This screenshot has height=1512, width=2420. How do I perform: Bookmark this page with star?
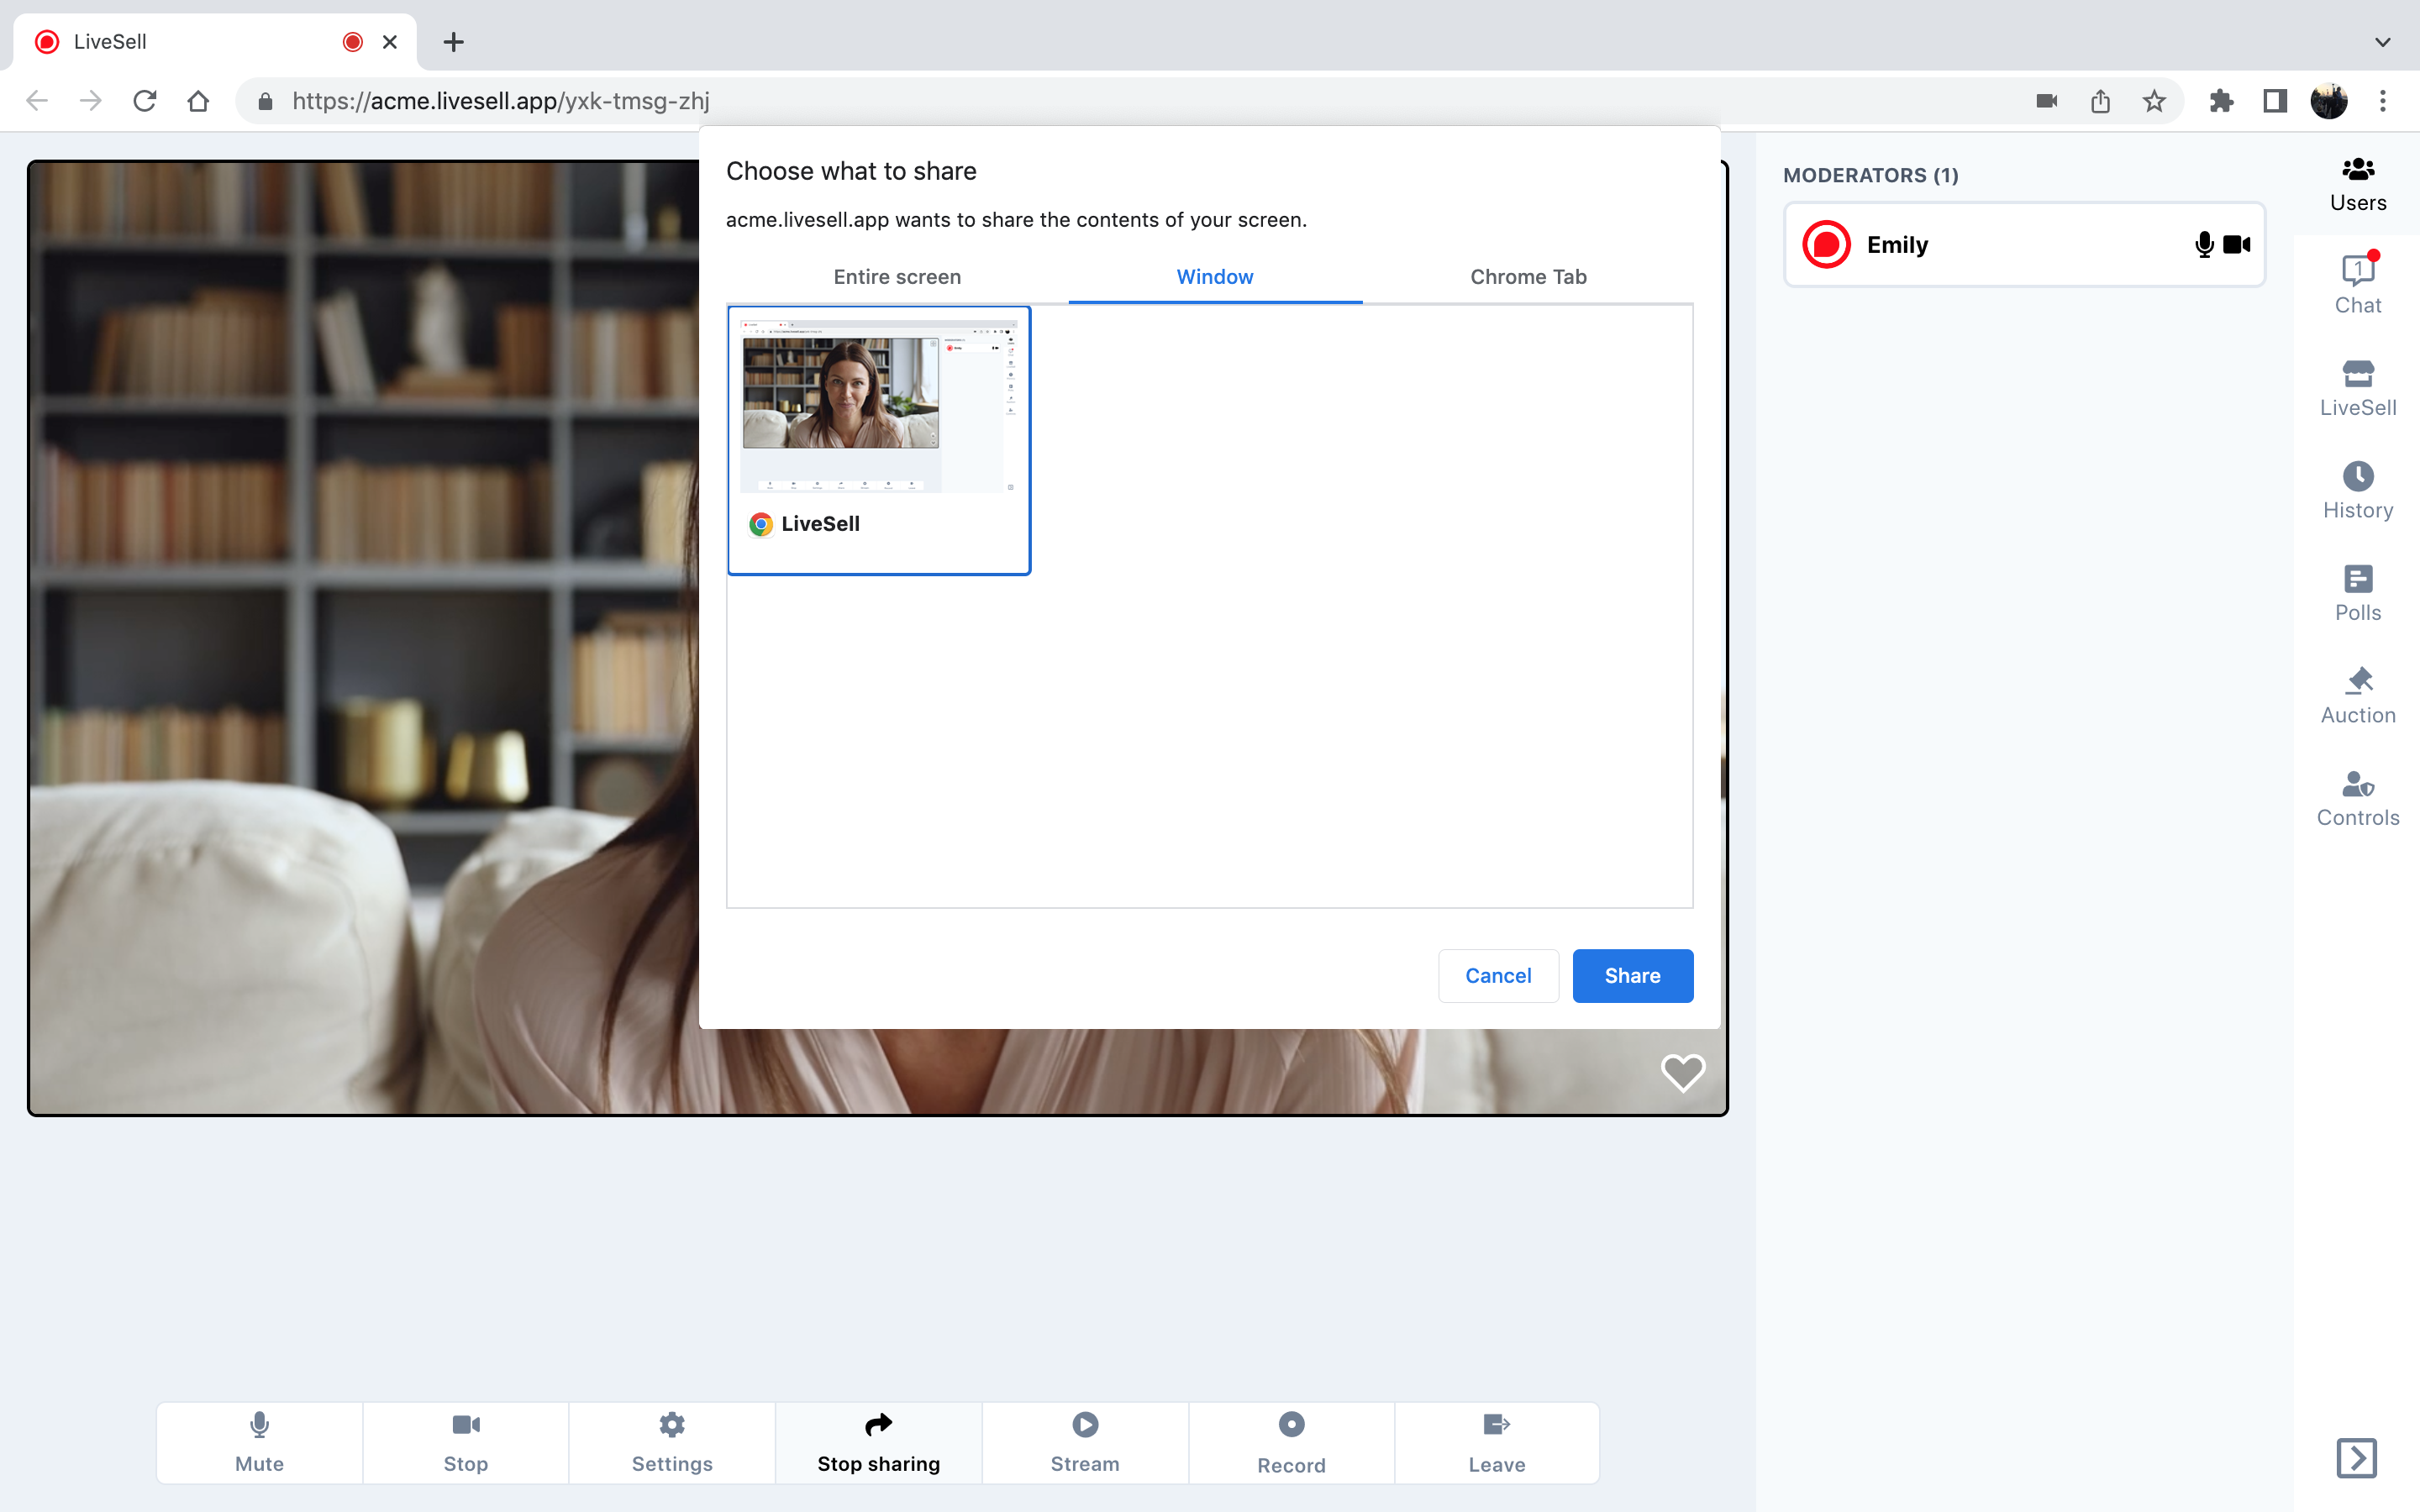[x=2154, y=101]
